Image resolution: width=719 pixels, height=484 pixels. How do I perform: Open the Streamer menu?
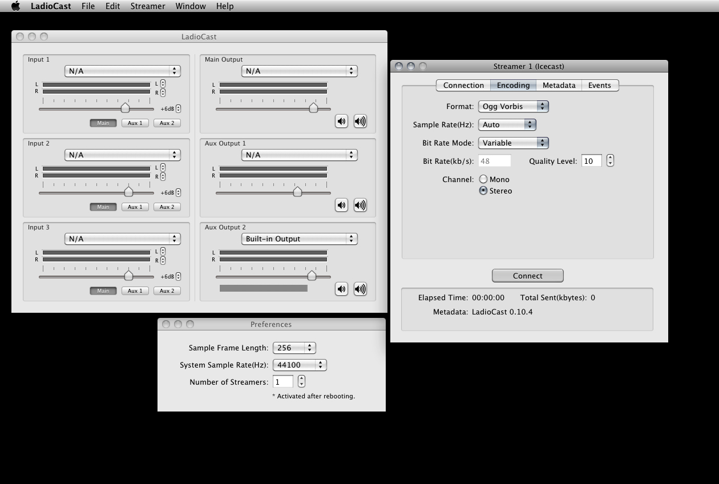(x=147, y=6)
